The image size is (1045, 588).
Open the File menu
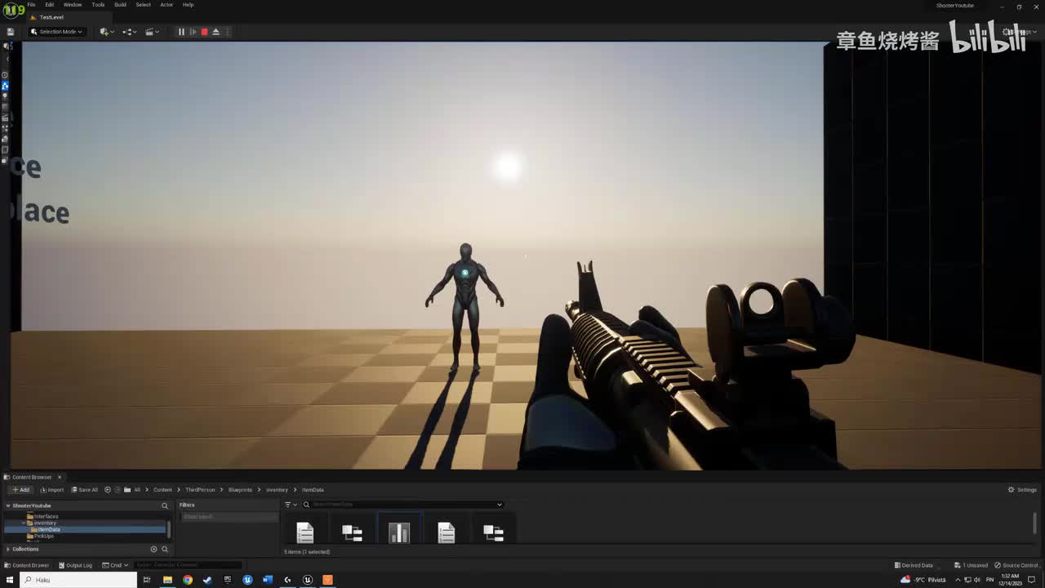31,5
